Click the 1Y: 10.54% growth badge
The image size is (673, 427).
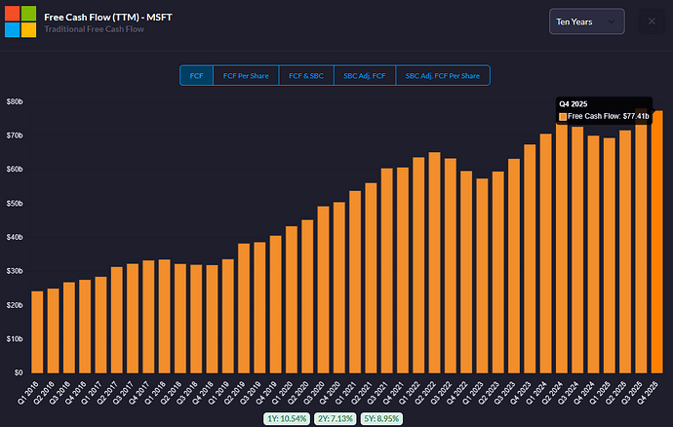(287, 418)
